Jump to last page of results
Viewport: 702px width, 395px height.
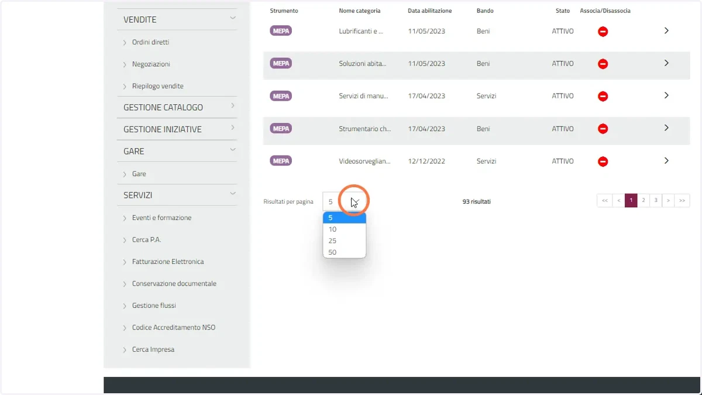[x=682, y=201]
